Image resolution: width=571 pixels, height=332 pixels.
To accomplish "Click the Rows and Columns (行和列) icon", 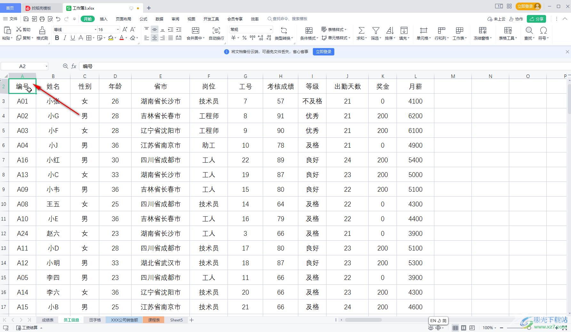I will [x=441, y=30].
